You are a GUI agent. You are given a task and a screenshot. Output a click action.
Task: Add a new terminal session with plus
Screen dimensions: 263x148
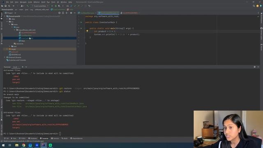(x=23, y=67)
